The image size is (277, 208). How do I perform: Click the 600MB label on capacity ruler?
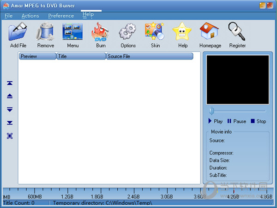[x=35, y=196]
